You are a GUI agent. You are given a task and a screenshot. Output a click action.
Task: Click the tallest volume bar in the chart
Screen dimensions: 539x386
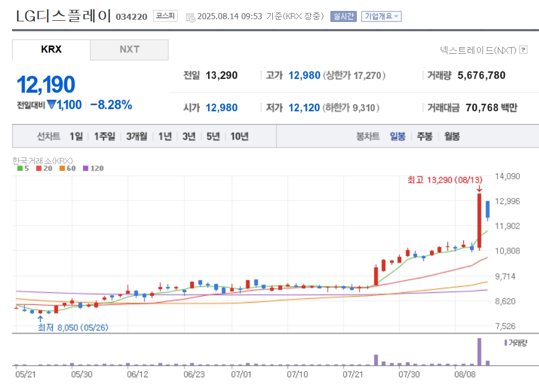[x=479, y=351]
